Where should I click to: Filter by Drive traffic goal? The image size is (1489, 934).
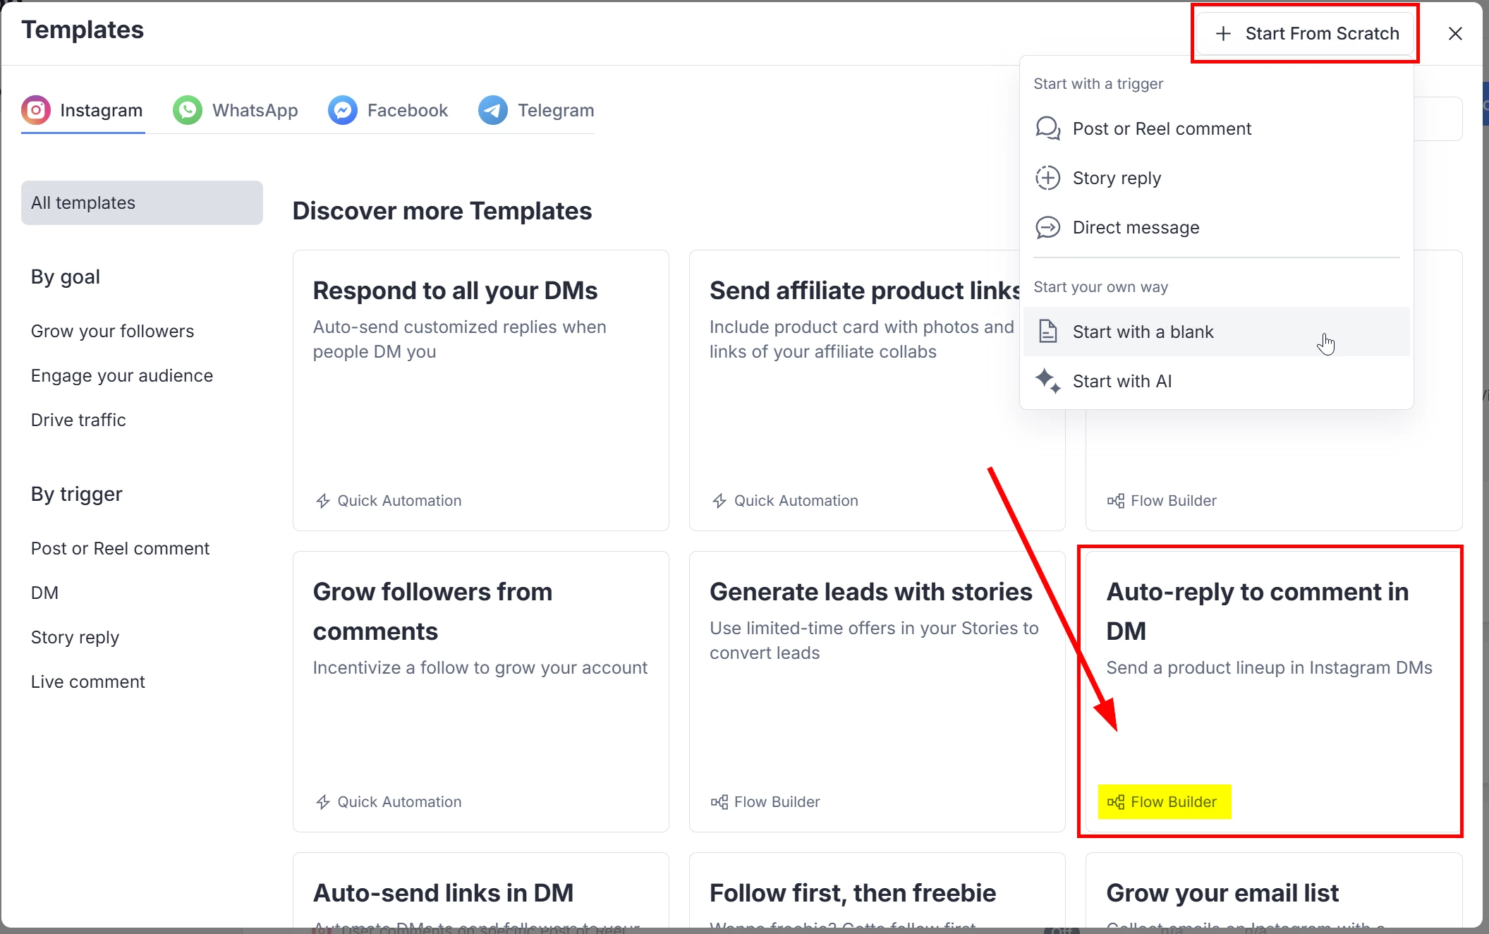point(78,420)
